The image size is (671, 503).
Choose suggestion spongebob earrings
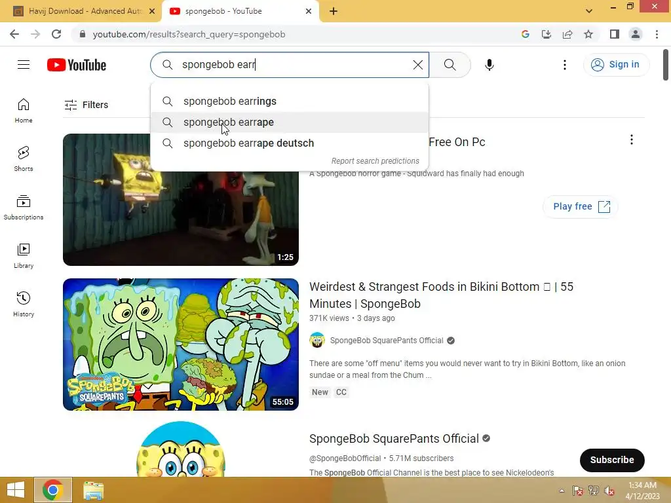[x=290, y=102]
